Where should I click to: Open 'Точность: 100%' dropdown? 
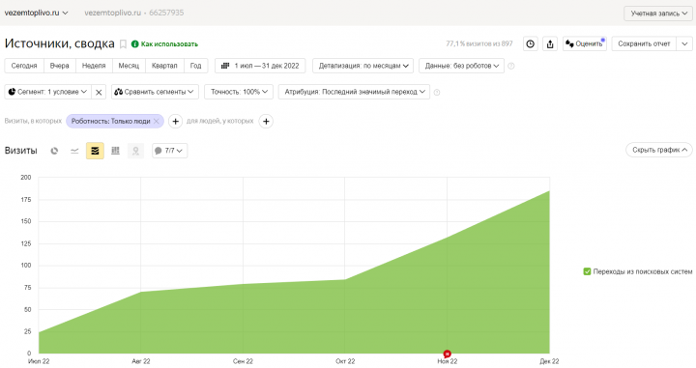pos(239,92)
